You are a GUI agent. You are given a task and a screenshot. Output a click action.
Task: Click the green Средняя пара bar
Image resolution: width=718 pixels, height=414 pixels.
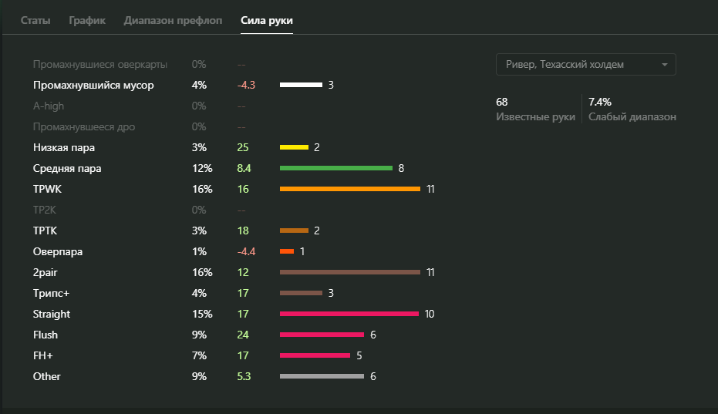(336, 168)
